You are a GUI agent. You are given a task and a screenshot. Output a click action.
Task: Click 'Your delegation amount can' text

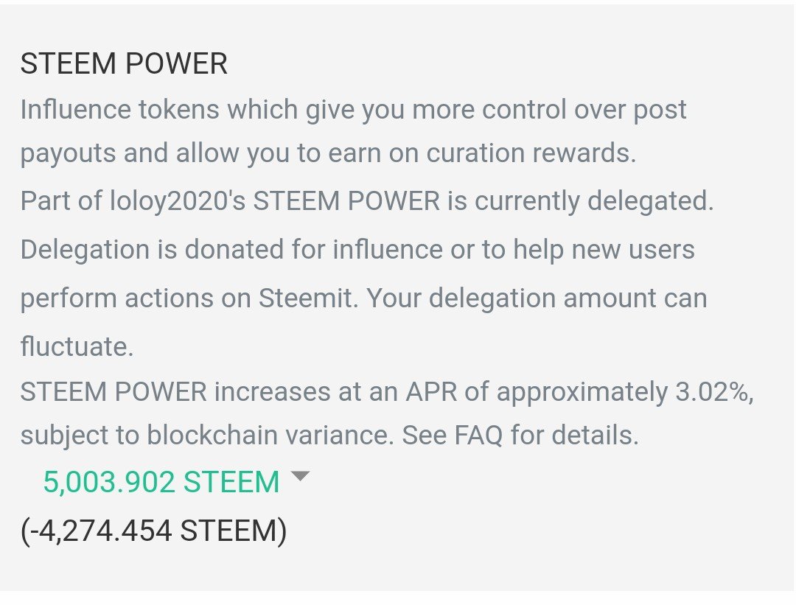[537, 298]
